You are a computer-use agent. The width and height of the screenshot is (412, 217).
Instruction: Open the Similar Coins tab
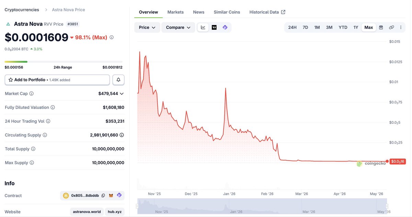227,12
